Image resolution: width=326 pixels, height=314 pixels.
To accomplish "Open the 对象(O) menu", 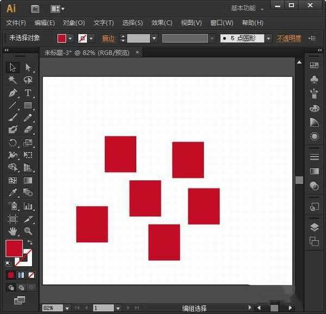I will (x=74, y=23).
